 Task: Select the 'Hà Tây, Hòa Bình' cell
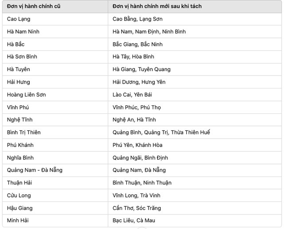point(134,57)
